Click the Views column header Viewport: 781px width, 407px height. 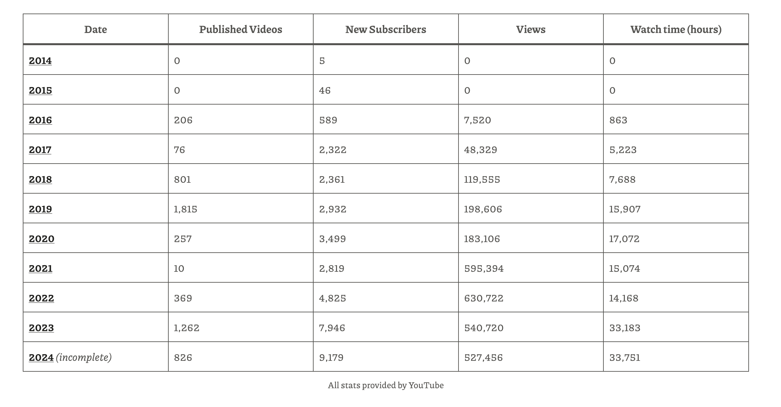click(531, 29)
